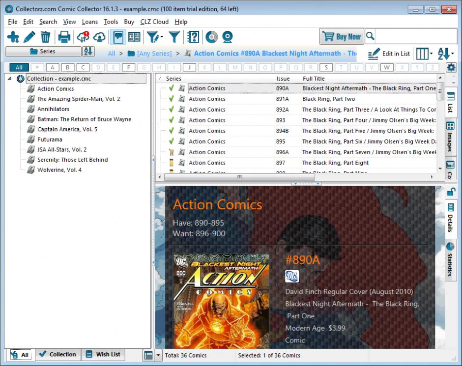The height and width of the screenshot is (366, 462).
Task: Filter by letter W
Action: click(x=387, y=67)
